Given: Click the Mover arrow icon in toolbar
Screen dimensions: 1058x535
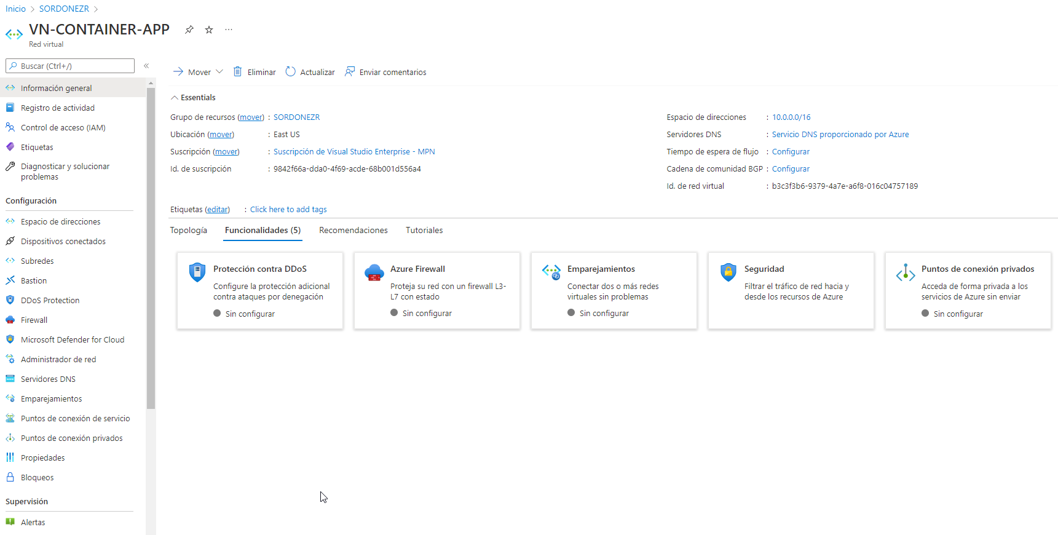Looking at the screenshot, I should [178, 72].
